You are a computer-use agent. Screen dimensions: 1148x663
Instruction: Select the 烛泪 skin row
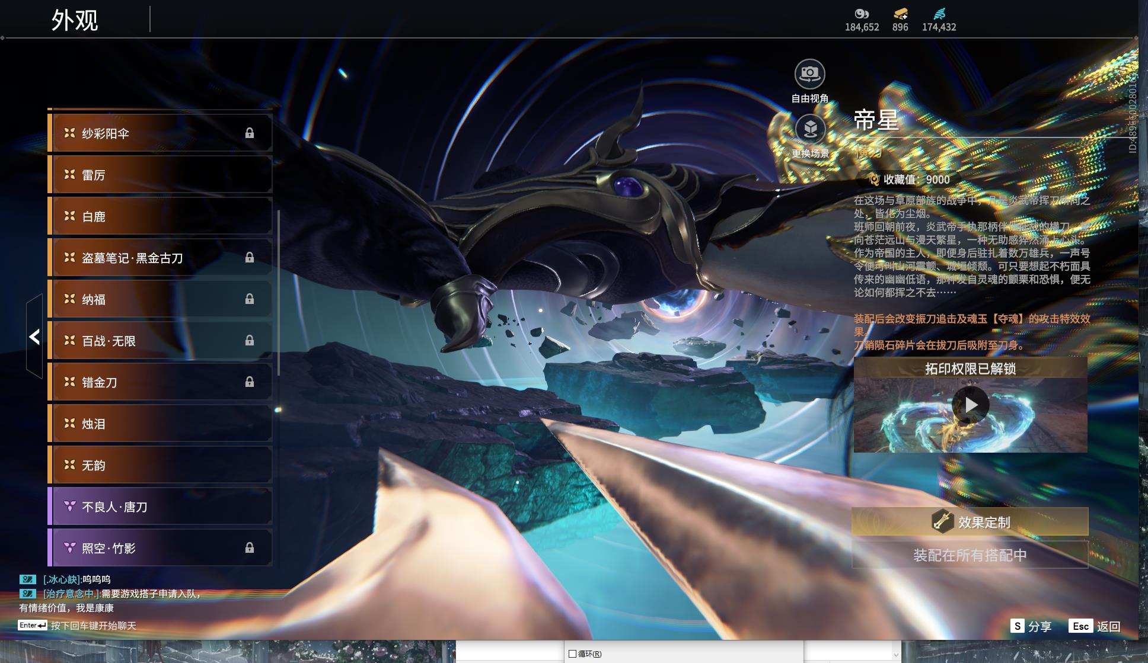click(160, 424)
